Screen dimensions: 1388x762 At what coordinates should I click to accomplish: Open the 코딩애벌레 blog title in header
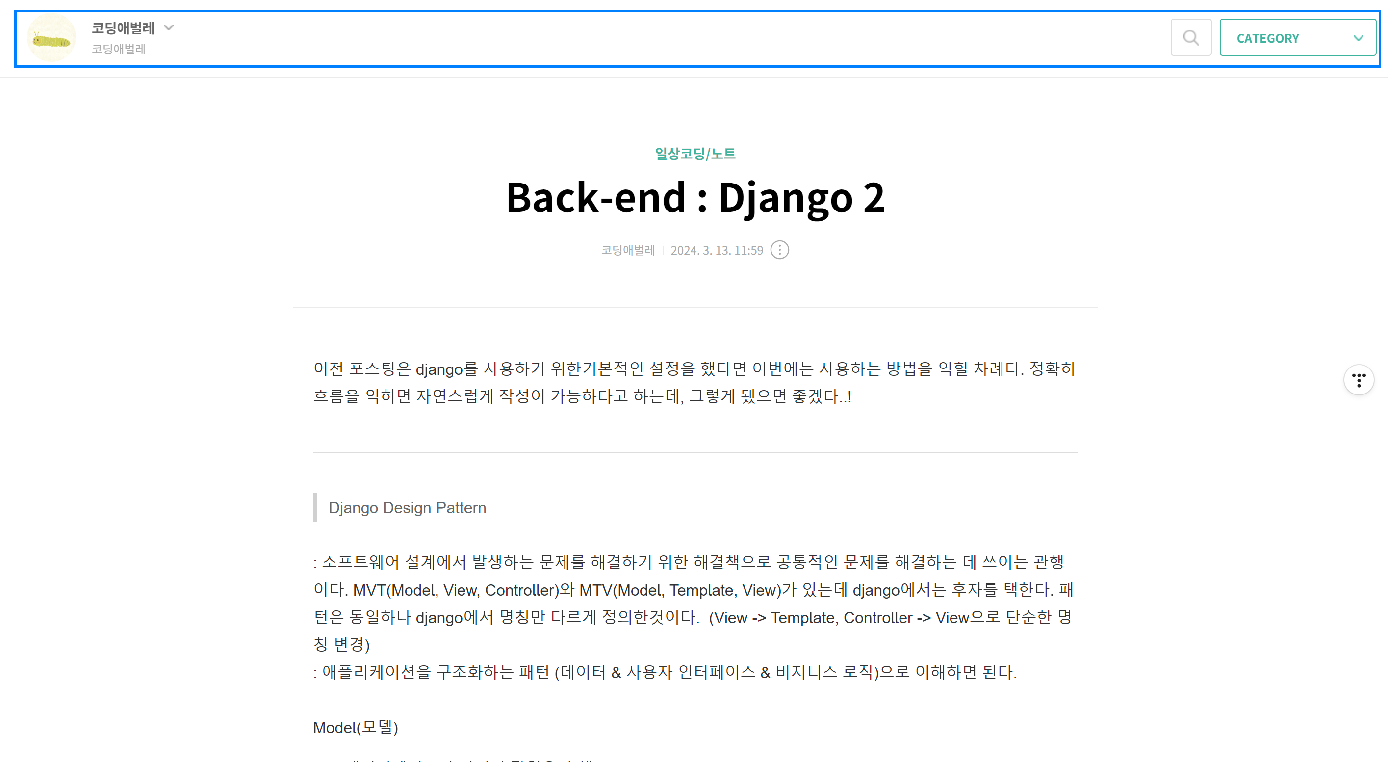[x=123, y=28]
